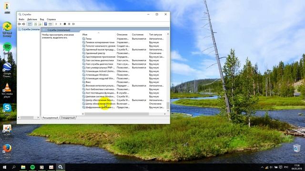Click the volume icon in system tray
The image size is (305, 171).
tap(271, 167)
